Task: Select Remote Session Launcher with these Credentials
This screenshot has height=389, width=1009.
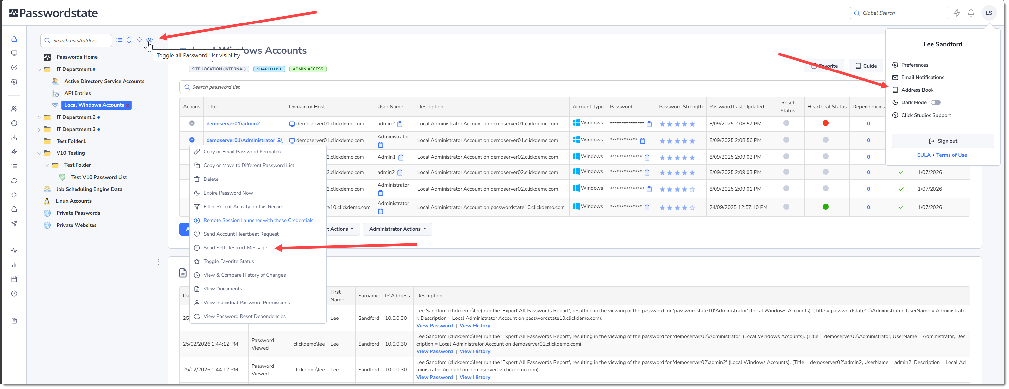Action: click(x=258, y=220)
